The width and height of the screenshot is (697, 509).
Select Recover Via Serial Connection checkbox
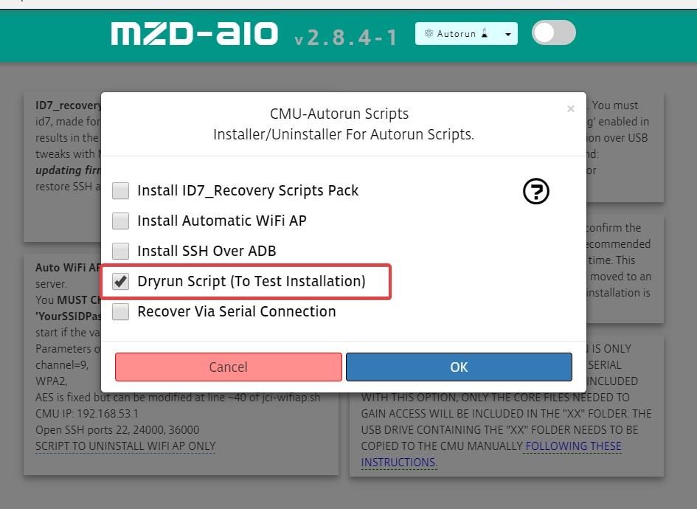120,311
